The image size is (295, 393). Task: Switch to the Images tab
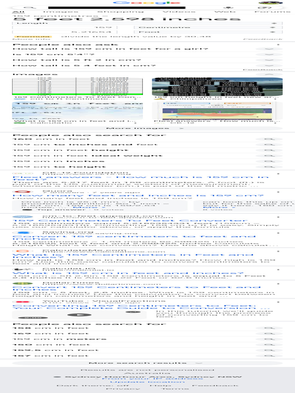[x=61, y=12]
